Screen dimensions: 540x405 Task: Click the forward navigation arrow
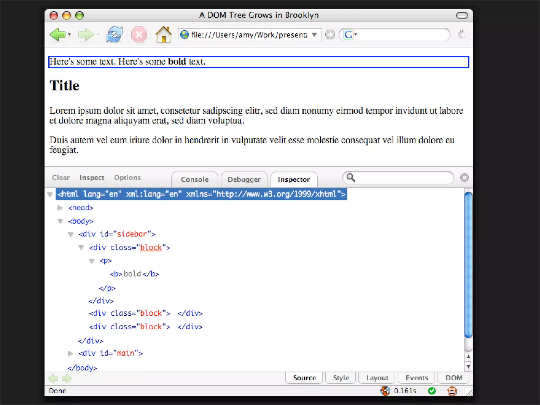coord(86,35)
